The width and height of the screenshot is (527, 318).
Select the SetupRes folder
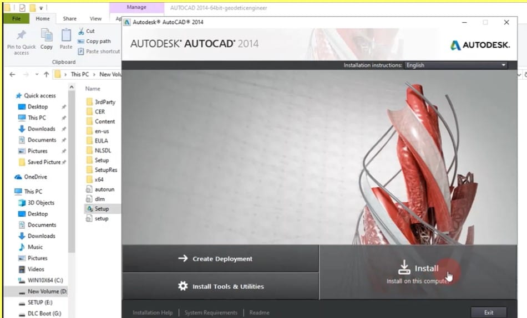point(105,170)
